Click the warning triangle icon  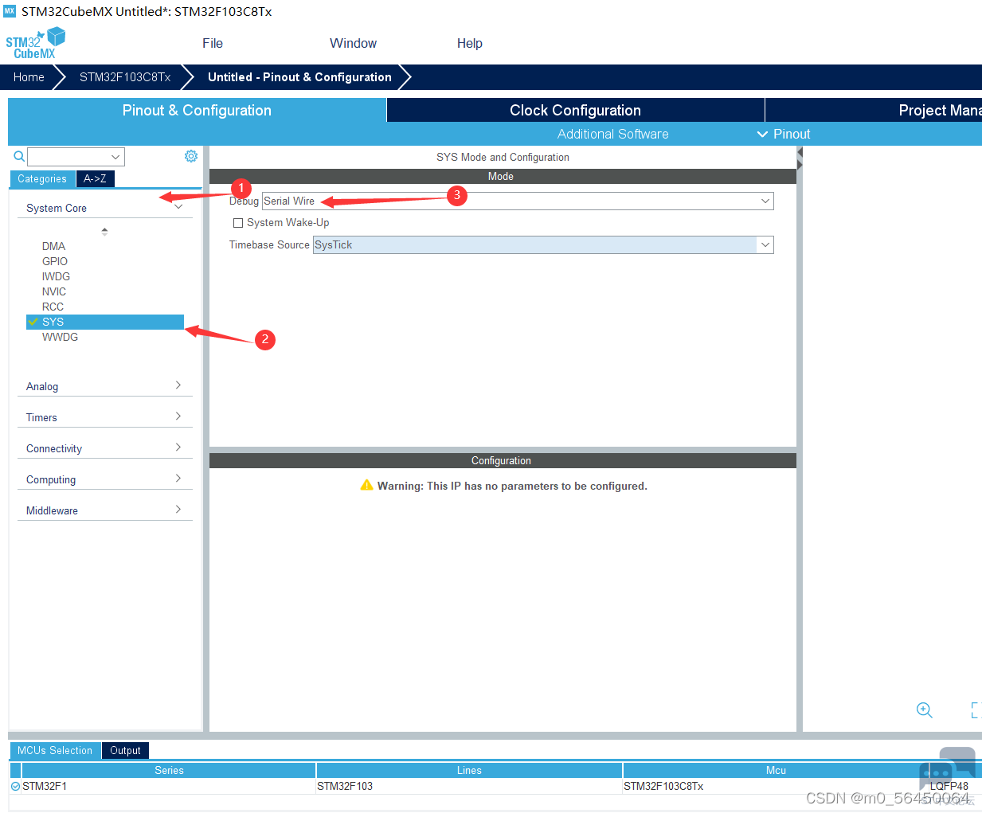point(366,485)
